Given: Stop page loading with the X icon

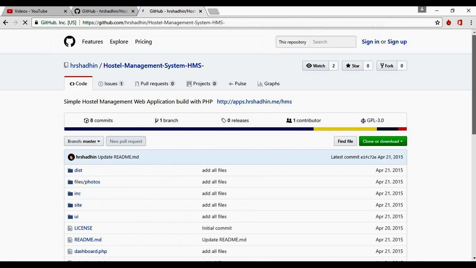Looking at the screenshot, I should tap(25, 23).
